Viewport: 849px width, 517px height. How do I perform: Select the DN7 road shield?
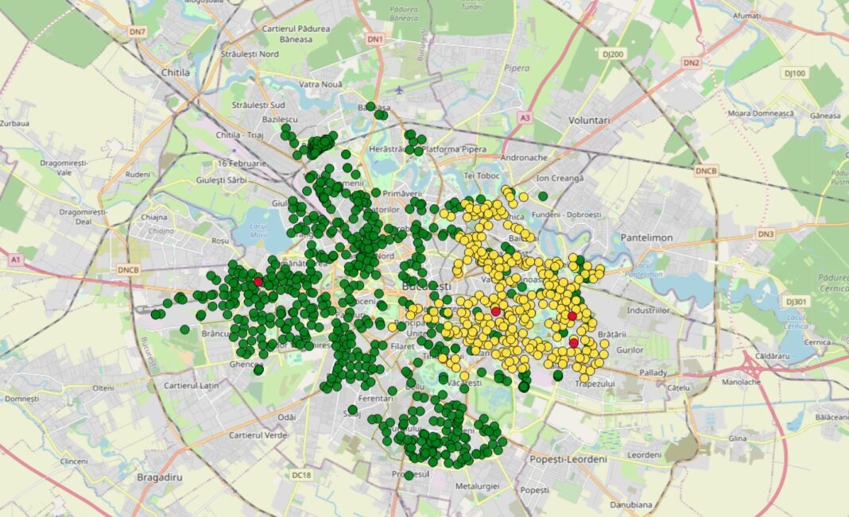tap(138, 32)
